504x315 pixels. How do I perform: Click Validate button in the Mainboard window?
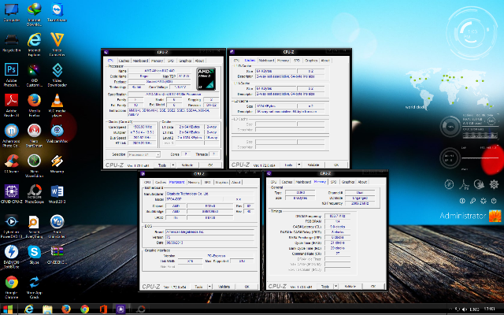pyautogui.click(x=224, y=287)
